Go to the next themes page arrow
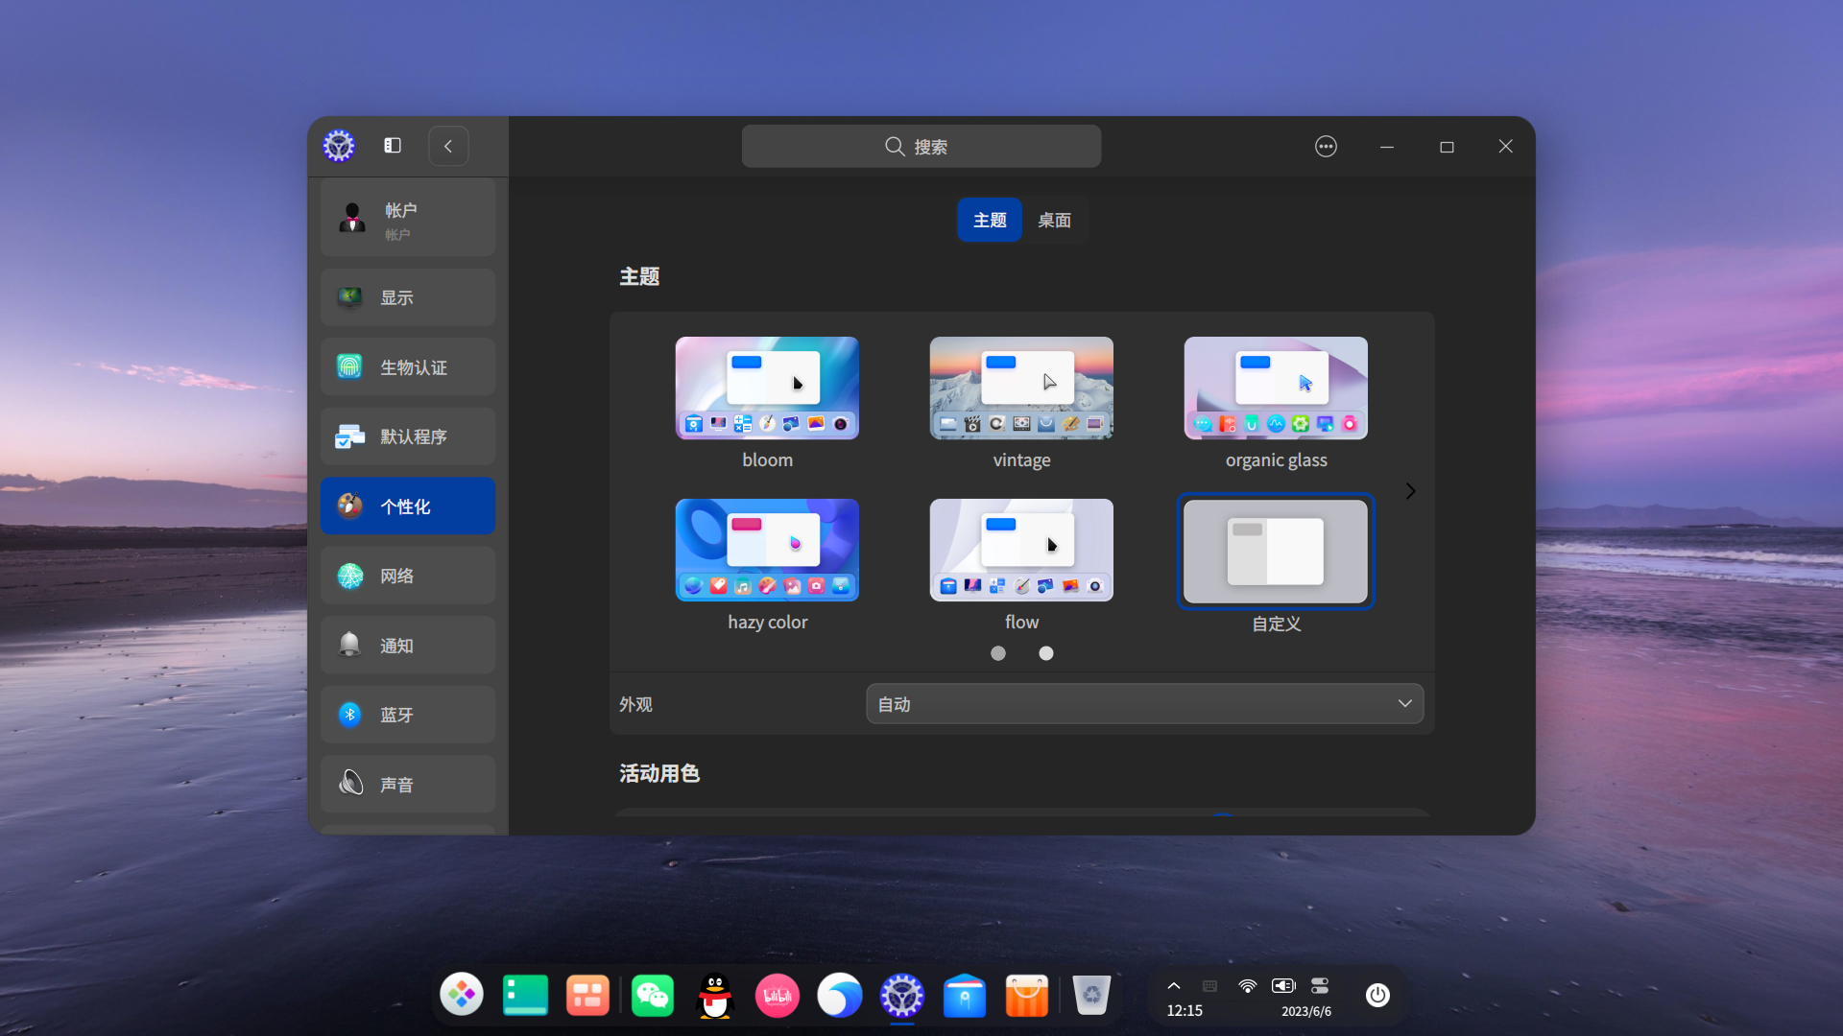The width and height of the screenshot is (1843, 1036). tap(1410, 491)
